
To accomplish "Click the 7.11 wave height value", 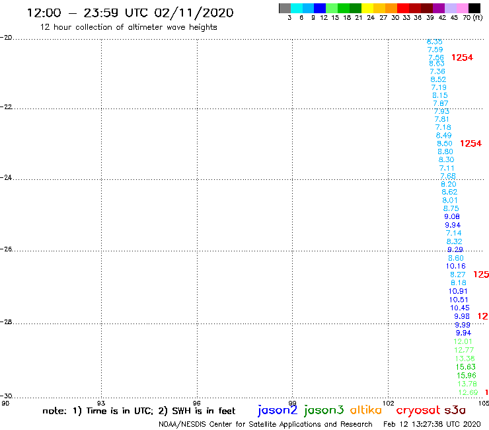I will pos(447,168).
